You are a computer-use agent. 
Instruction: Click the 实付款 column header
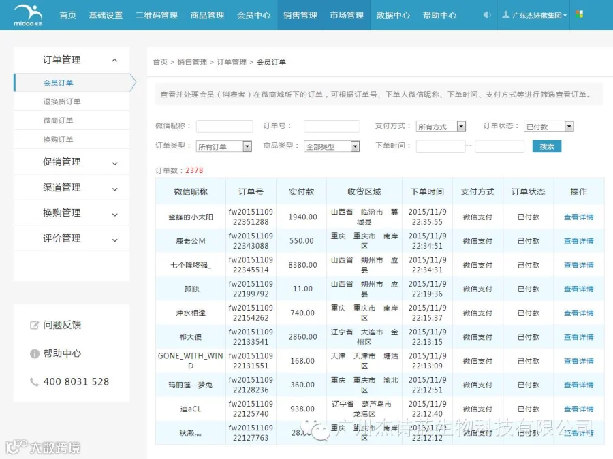point(301,191)
